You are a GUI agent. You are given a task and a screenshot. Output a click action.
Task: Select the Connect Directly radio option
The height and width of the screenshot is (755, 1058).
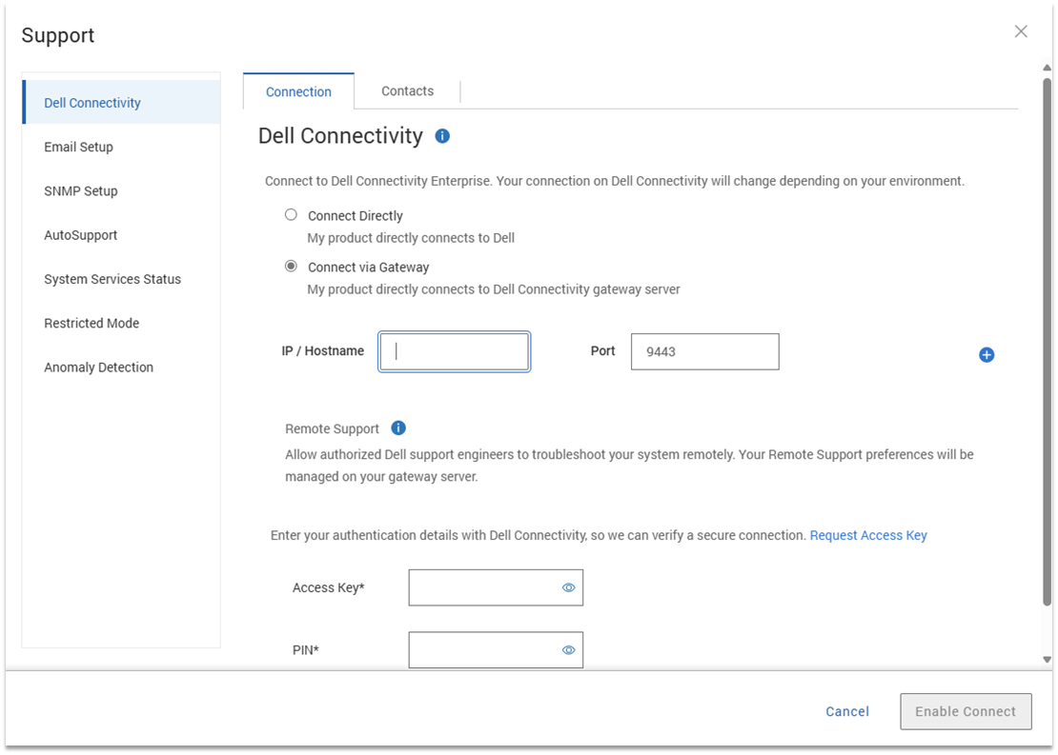(292, 215)
